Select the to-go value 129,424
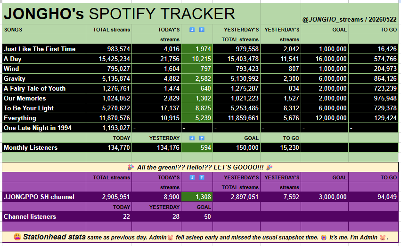401x246 pixels. pos(373,118)
